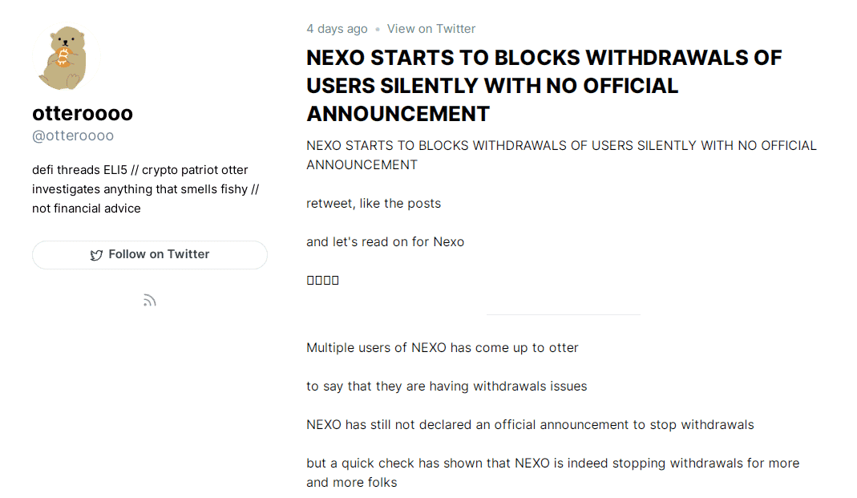Open the View on Twitter link
Image resolution: width=857 pixels, height=498 pixels.
click(x=431, y=29)
